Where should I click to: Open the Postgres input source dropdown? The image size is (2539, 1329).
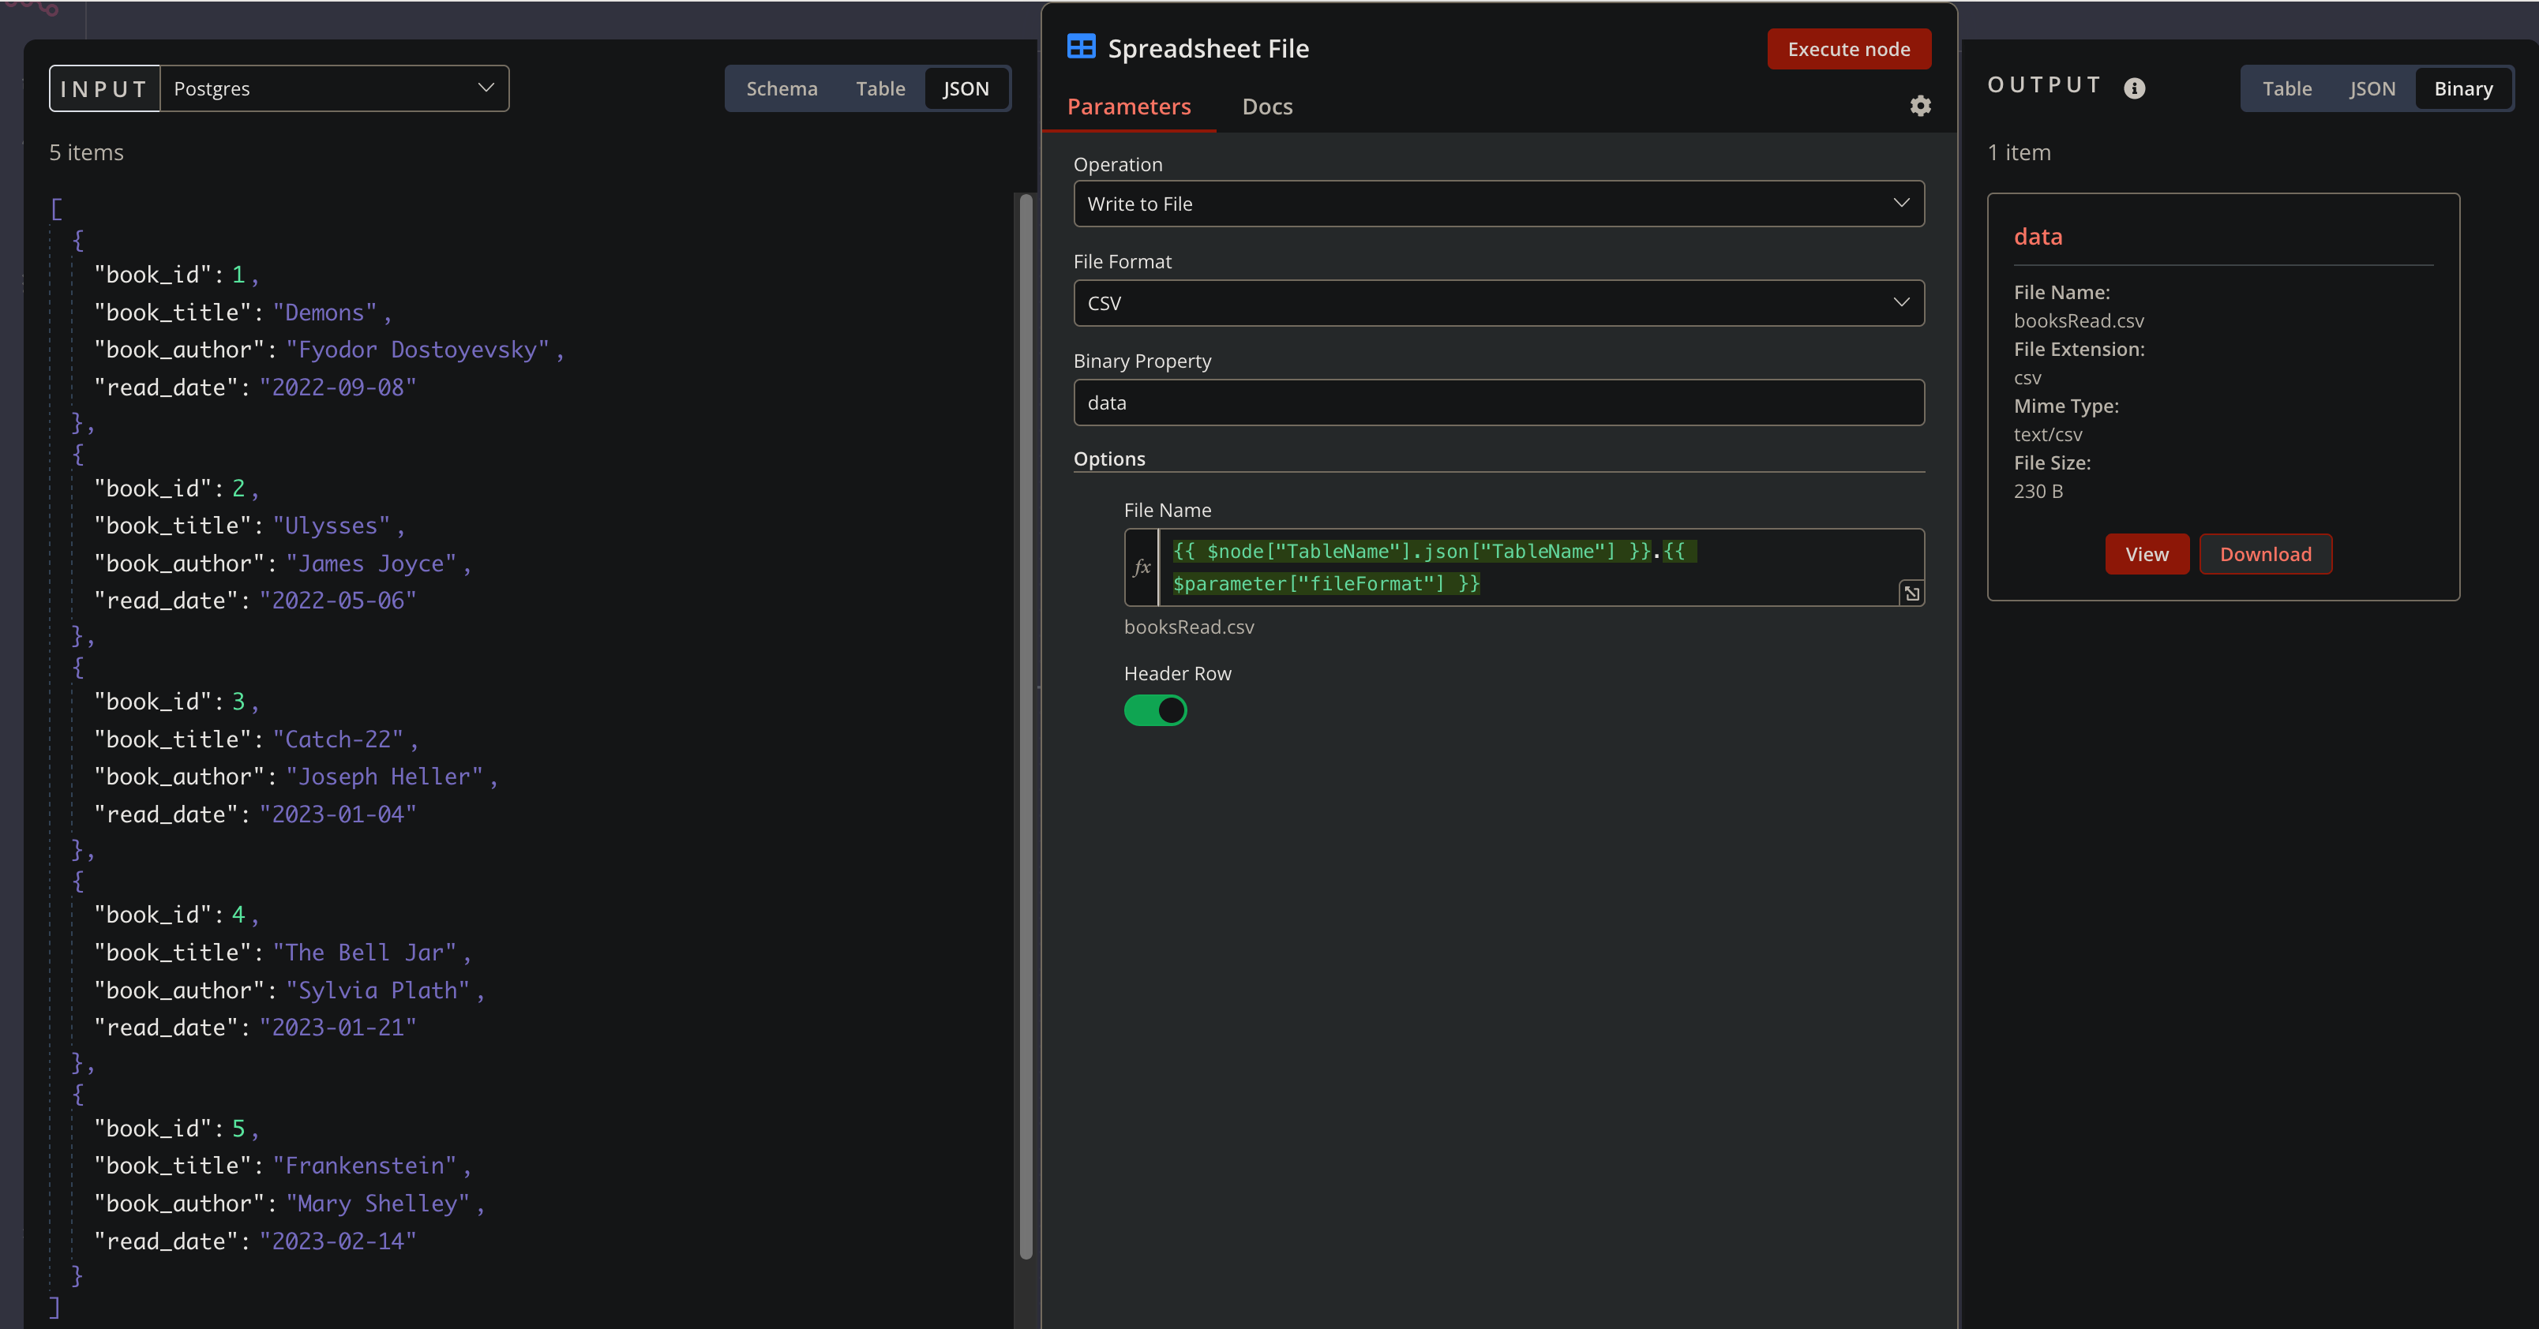[x=335, y=88]
